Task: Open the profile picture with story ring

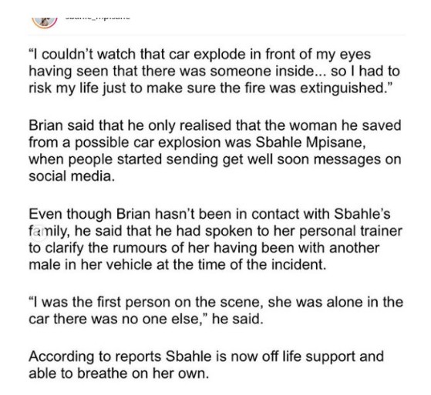Action: (44, 22)
